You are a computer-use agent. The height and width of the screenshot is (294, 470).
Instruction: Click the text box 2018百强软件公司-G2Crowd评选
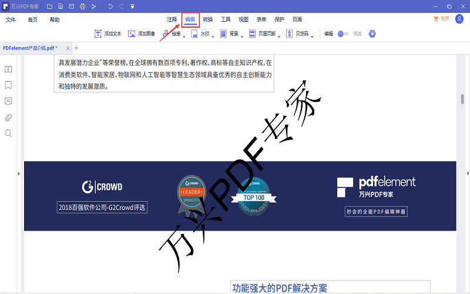(102, 208)
